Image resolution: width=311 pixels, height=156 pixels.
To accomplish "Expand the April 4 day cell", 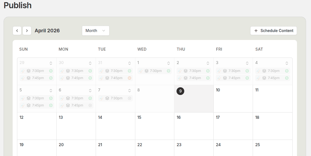I will pos(287,63).
